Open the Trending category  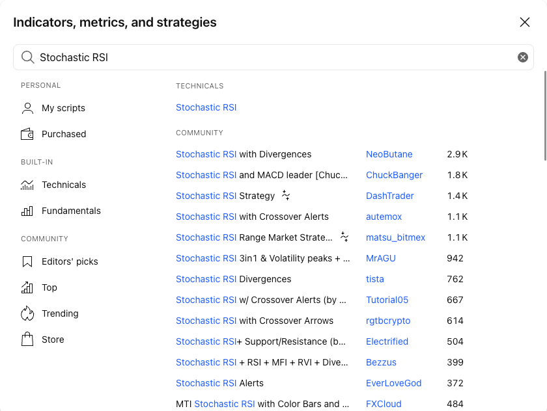click(60, 313)
